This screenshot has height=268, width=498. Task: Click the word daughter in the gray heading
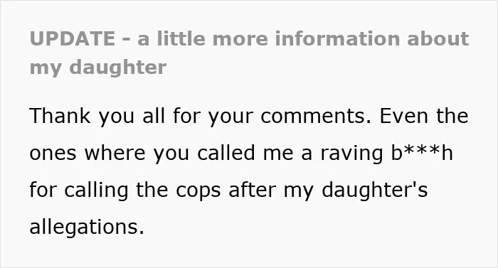pyautogui.click(x=118, y=68)
